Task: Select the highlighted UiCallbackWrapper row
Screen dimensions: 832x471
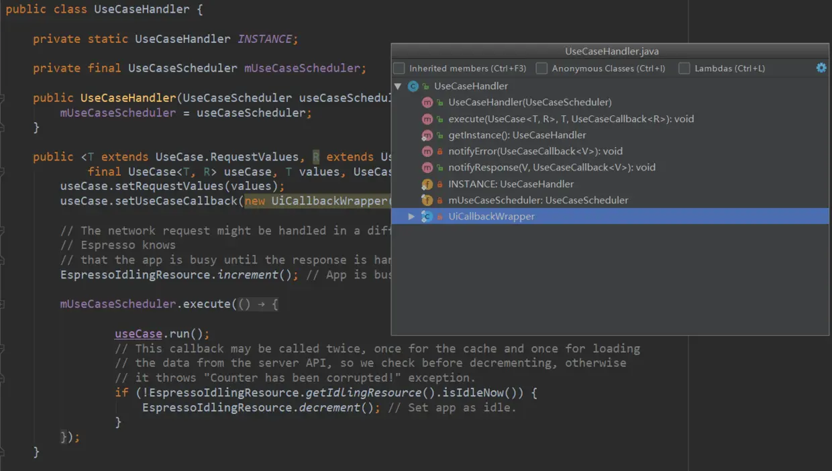Action: [610, 216]
